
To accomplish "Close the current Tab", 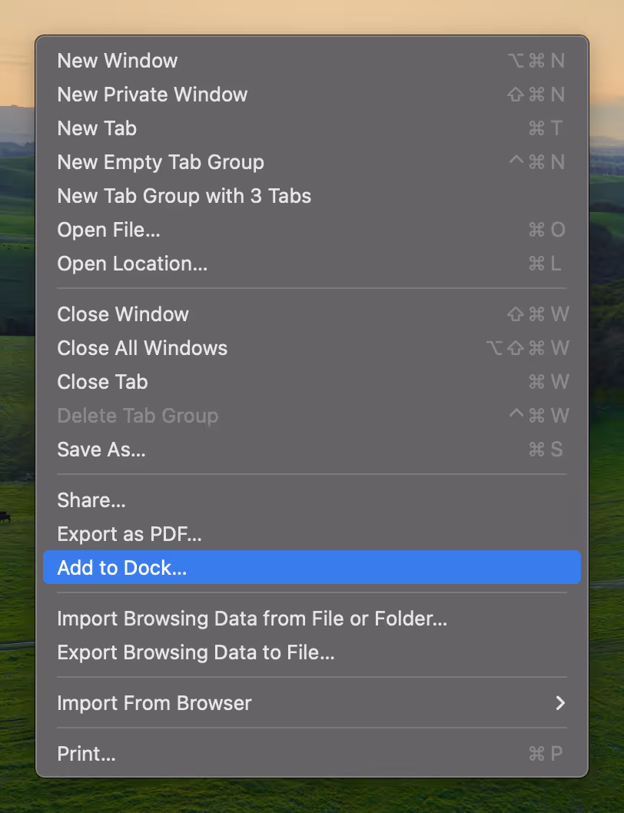I will [102, 382].
